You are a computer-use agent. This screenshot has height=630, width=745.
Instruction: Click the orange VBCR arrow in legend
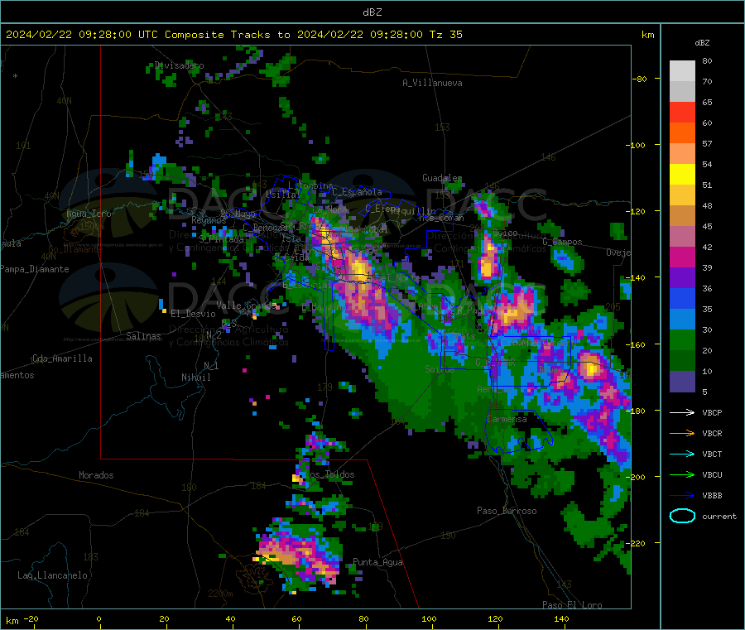coord(682,433)
